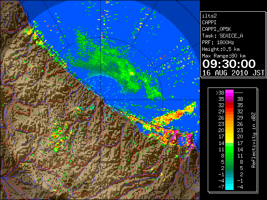Viewport: 267px width, 200px height.
Task: Click the magenta >38 dBZ legend swatch
Action: point(229,92)
